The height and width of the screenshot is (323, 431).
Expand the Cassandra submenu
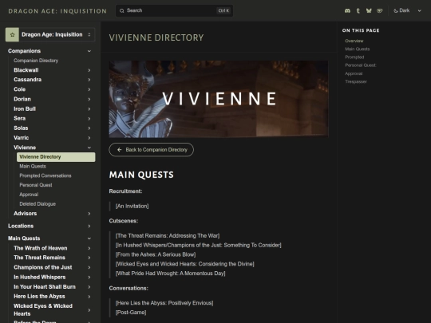coord(89,80)
